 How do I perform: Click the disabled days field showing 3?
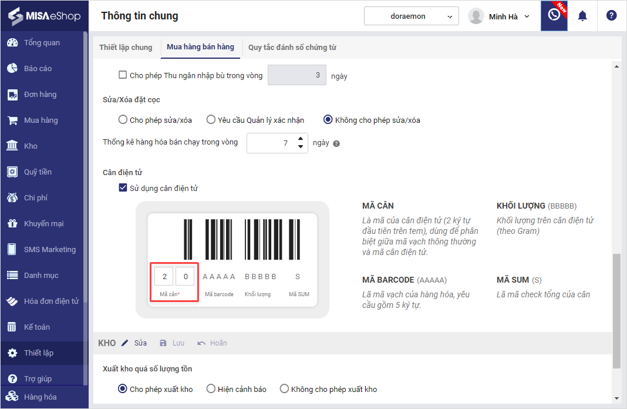296,75
